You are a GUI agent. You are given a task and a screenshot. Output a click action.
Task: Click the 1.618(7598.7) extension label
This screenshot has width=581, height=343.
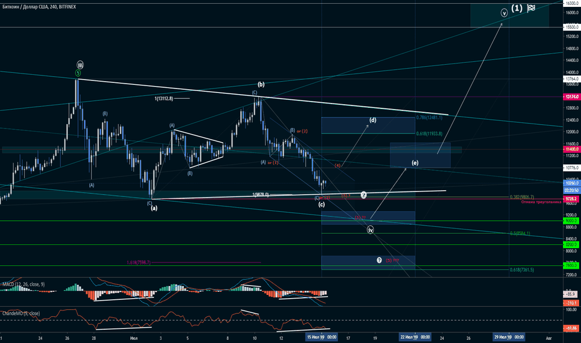pos(138,263)
